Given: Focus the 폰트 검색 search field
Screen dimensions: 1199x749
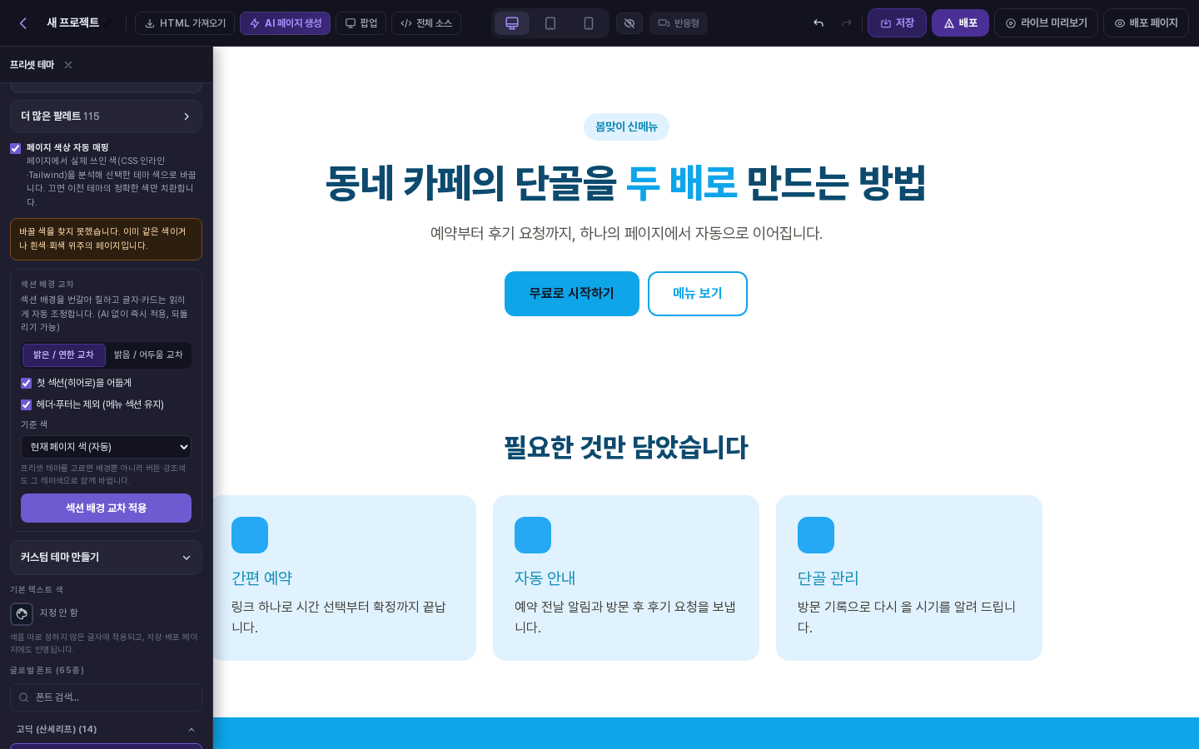Looking at the screenshot, I should [x=106, y=697].
